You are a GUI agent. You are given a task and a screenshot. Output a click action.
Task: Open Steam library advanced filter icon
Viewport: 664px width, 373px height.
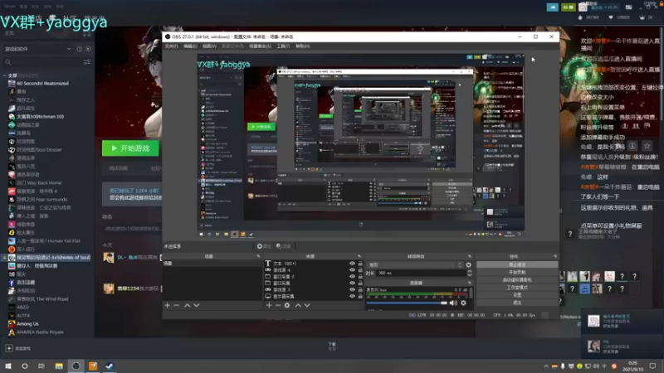click(x=87, y=62)
